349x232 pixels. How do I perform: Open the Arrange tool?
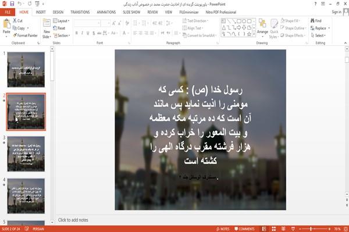(x=262, y=26)
